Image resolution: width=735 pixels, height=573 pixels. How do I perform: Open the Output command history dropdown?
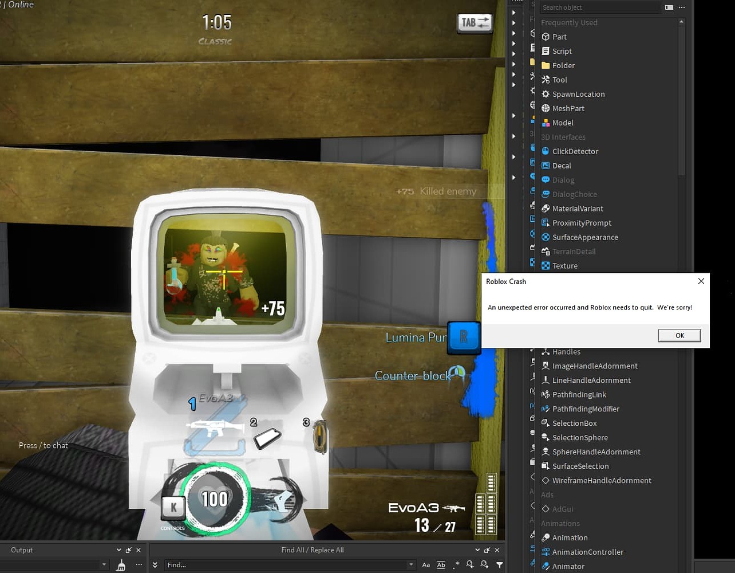[105, 565]
